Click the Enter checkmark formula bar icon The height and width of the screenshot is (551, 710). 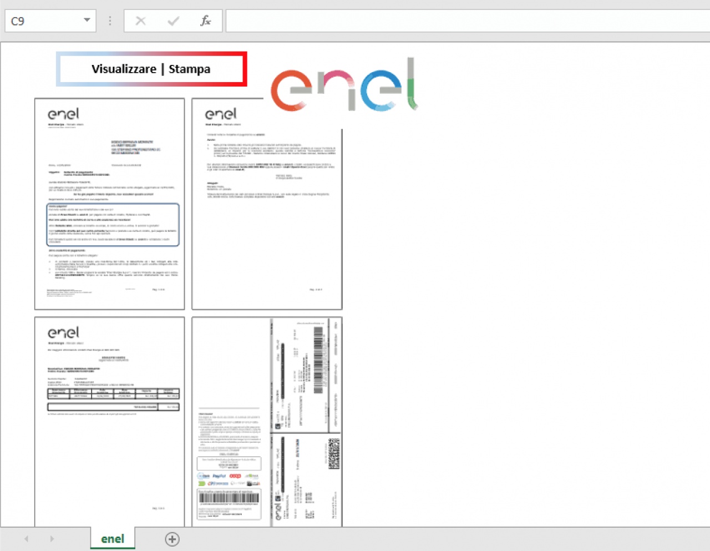tap(173, 21)
